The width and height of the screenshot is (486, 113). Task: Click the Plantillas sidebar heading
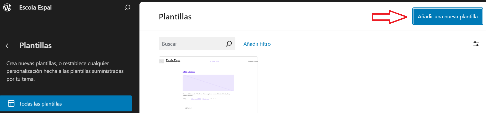(x=35, y=45)
